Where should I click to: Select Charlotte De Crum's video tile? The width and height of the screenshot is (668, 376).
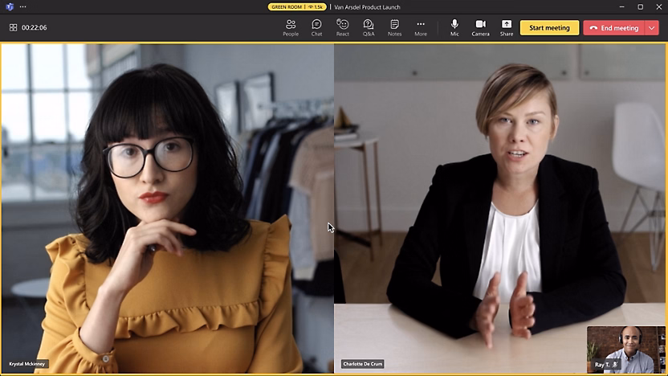pyautogui.click(x=499, y=208)
